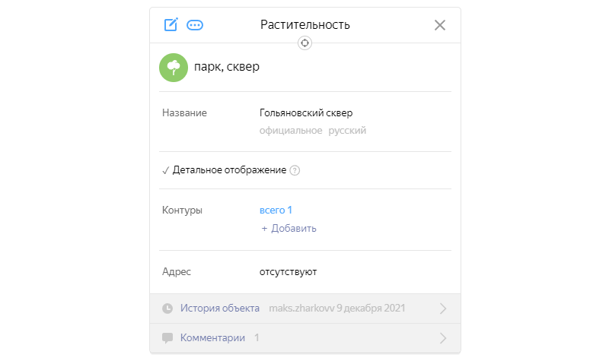Open the more options ellipsis icon

coord(195,24)
